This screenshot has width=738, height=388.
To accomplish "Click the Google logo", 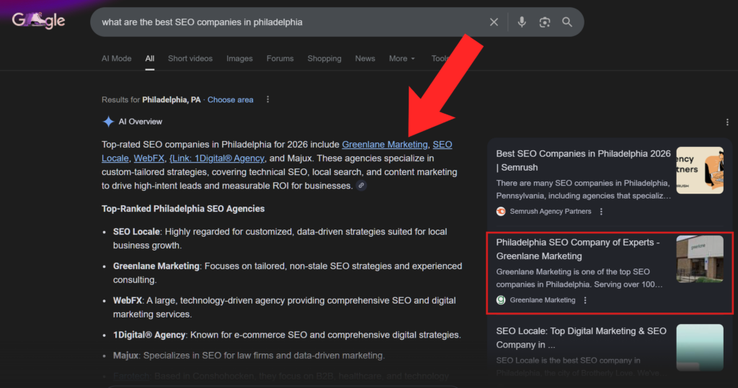I will [38, 21].
